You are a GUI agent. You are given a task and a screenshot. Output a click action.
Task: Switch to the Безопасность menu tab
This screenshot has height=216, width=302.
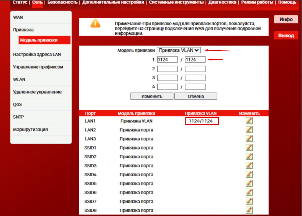coord(62,2)
